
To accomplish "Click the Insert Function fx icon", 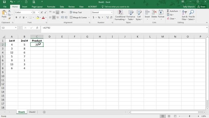I will pyautogui.click(x=37, y=28).
